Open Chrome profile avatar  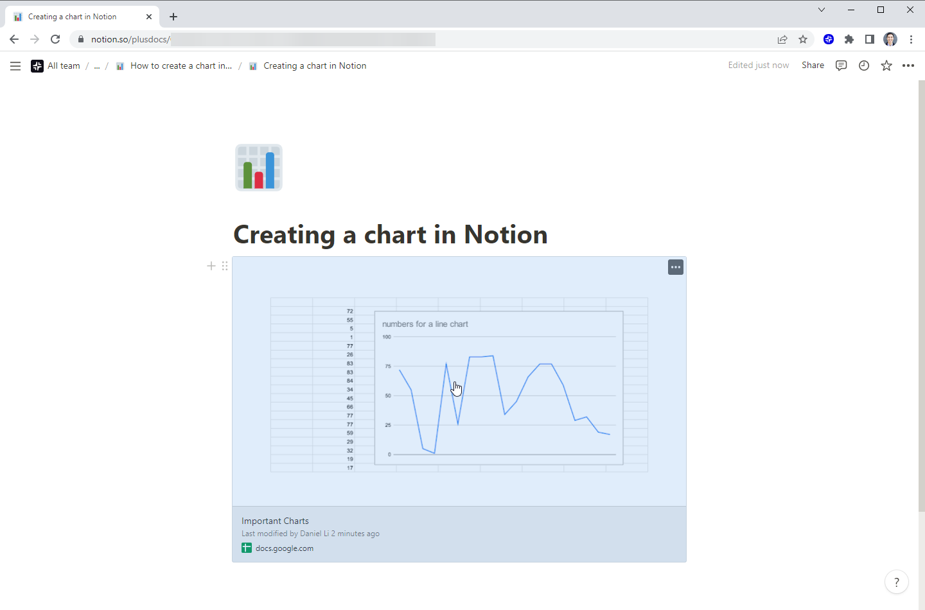pyautogui.click(x=890, y=39)
